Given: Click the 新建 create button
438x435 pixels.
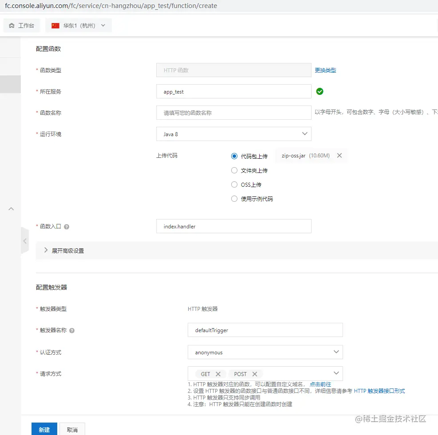Looking at the screenshot, I should (x=44, y=429).
